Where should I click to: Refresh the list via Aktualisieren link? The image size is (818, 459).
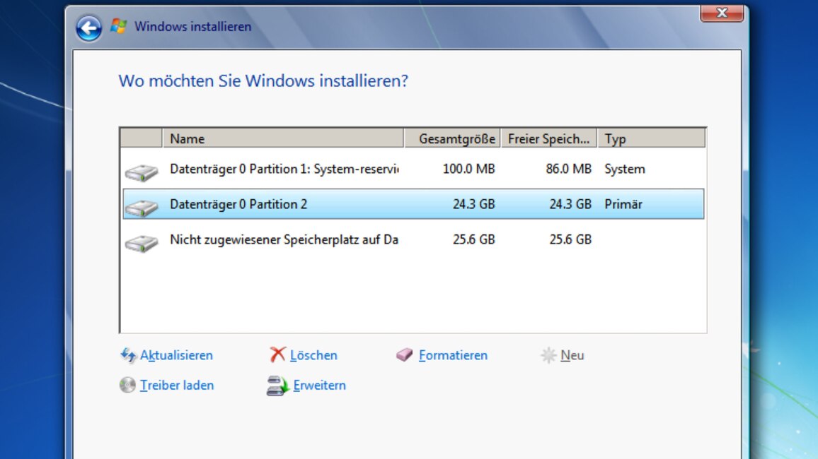click(x=176, y=355)
